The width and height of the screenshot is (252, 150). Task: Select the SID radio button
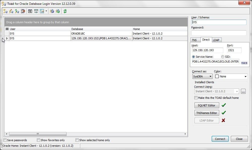click(x=222, y=57)
